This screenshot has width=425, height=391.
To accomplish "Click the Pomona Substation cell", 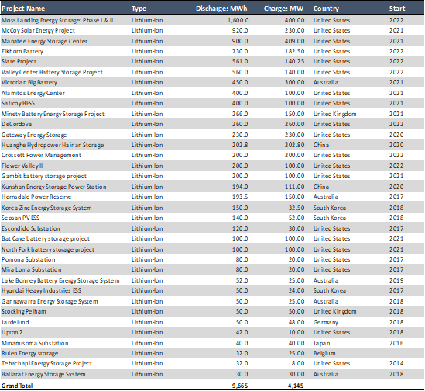I will (28, 259).
